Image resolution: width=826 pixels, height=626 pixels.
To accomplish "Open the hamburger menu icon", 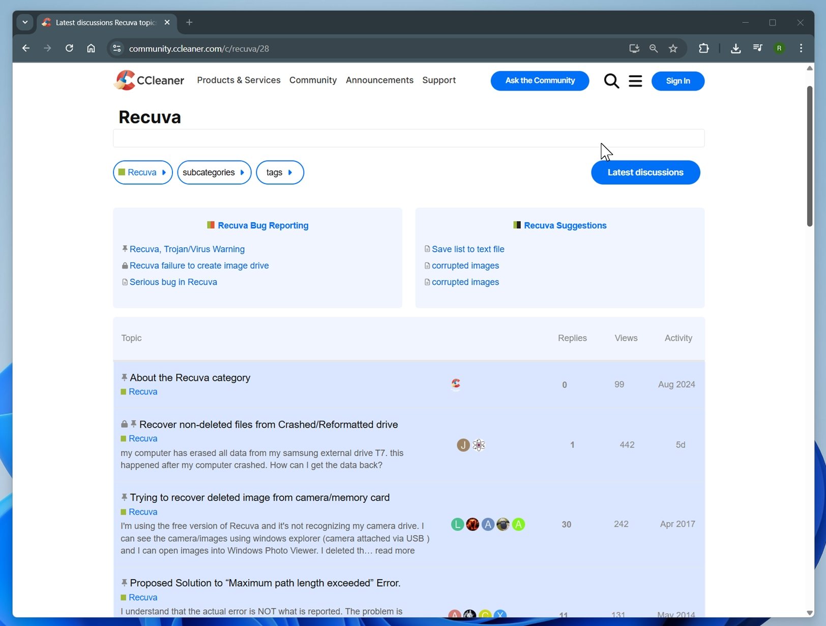I will pyautogui.click(x=635, y=81).
